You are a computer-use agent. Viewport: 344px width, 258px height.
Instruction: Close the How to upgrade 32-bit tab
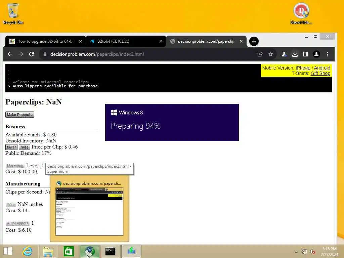[x=81, y=41]
